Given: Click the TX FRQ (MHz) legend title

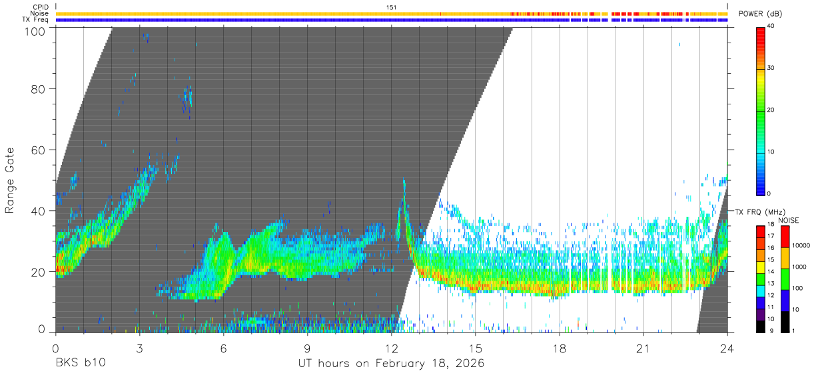Looking at the screenshot, I should click(x=759, y=211).
